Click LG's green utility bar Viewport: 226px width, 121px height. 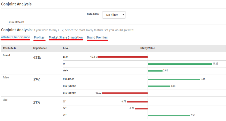click(x=180, y=64)
